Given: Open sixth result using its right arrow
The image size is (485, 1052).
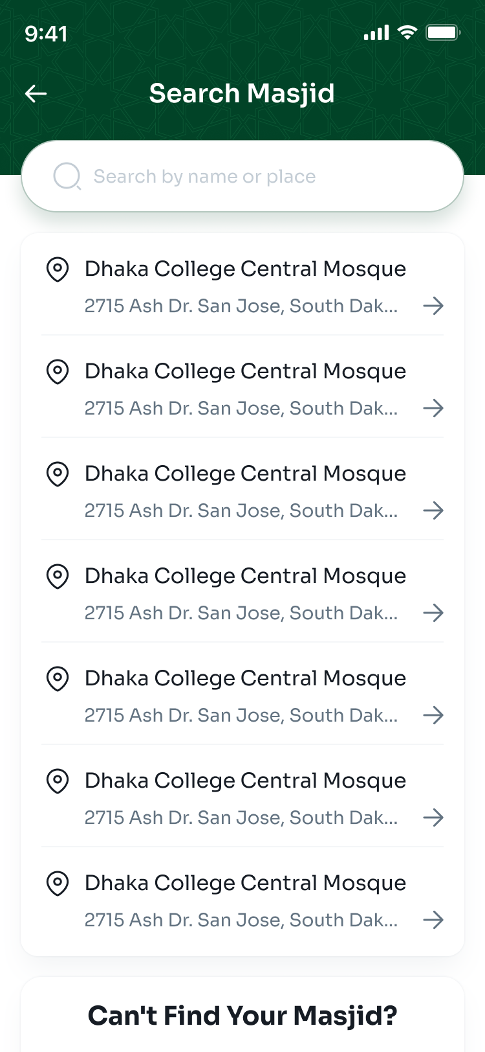Looking at the screenshot, I should [x=433, y=818].
